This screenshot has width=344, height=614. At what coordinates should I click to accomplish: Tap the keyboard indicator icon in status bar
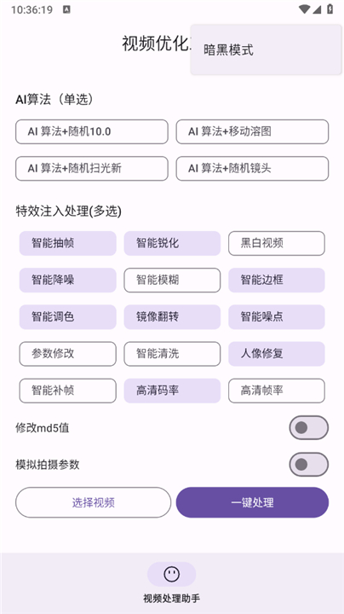(x=66, y=9)
